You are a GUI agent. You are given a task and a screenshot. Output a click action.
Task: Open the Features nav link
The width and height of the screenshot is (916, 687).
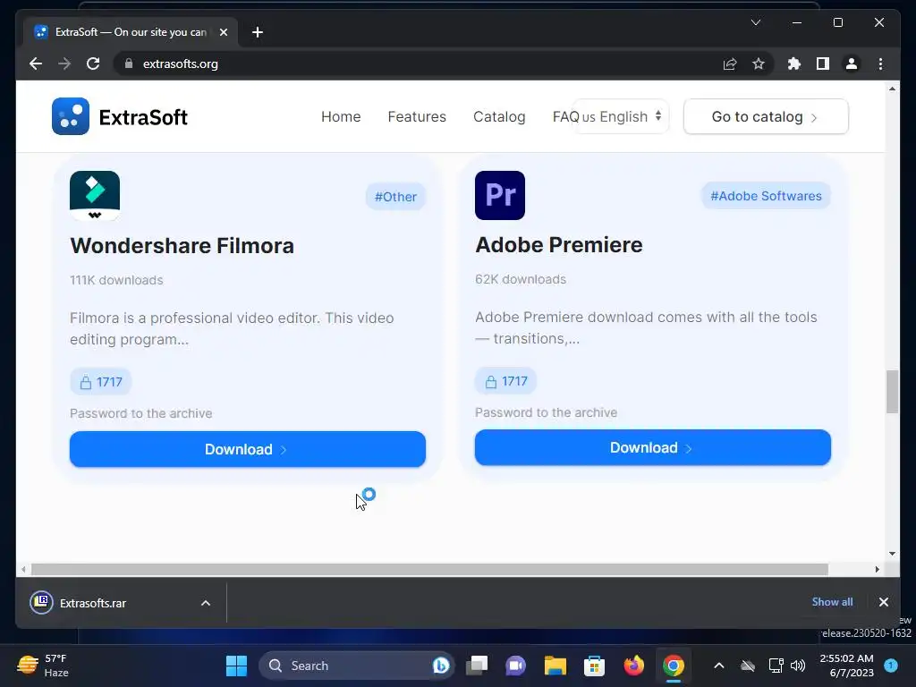tap(417, 117)
